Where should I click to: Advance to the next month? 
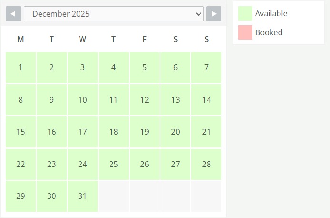tap(214, 14)
